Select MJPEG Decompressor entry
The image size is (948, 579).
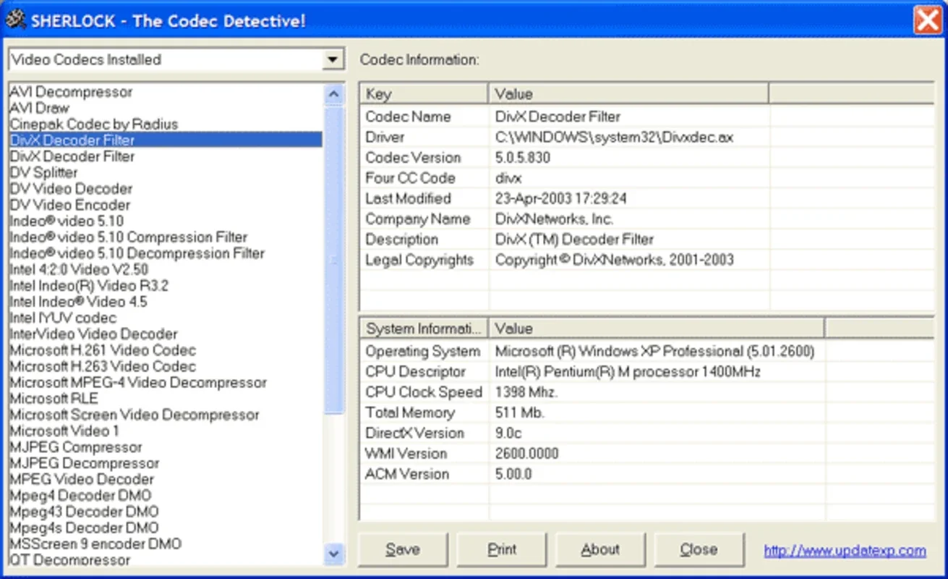(x=166, y=462)
